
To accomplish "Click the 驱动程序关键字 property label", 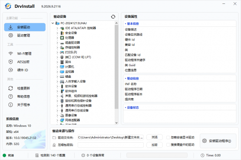I will (135, 60).
